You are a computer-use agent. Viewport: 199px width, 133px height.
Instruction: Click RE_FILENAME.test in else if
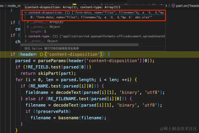coord(68,99)
